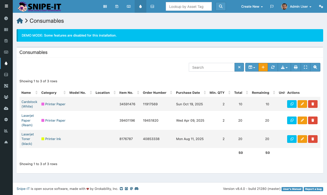Open Printer Ink category link
Screen dimensions: 327x195
tap(53, 139)
